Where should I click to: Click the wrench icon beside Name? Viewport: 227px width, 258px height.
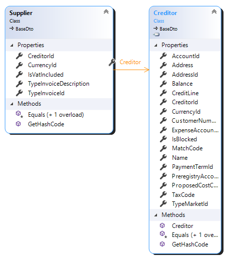pyautogui.click(x=163, y=158)
